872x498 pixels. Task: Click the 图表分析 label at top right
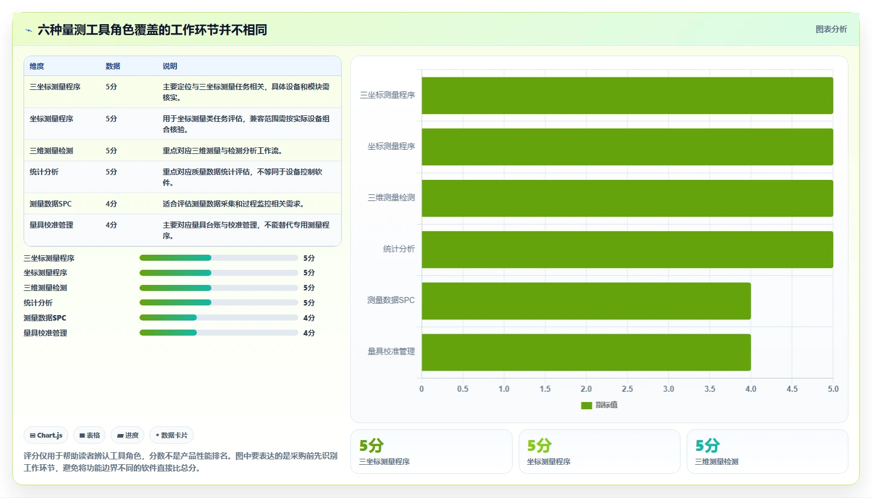(831, 29)
